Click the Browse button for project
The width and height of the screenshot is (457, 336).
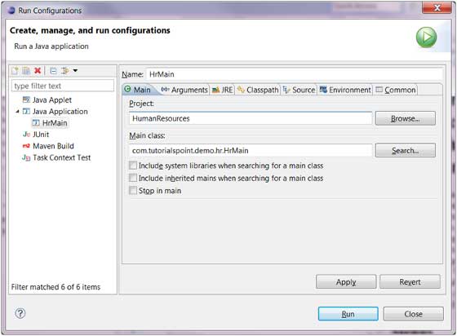pos(405,118)
